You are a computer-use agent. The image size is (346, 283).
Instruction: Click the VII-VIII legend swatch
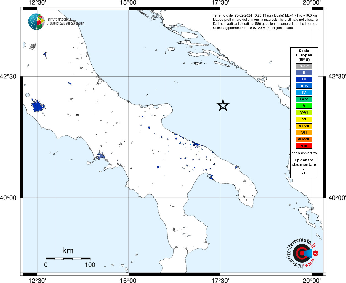click(304, 139)
